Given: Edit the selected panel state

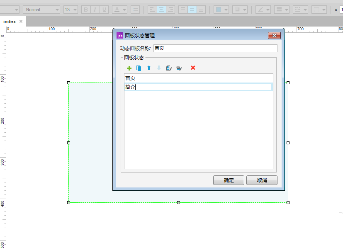Looking at the screenshot, I should pyautogui.click(x=169, y=68).
